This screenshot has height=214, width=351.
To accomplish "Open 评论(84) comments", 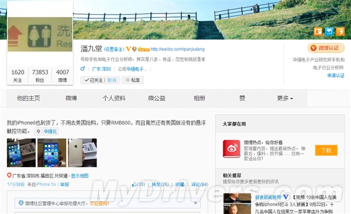I will point(199,184).
